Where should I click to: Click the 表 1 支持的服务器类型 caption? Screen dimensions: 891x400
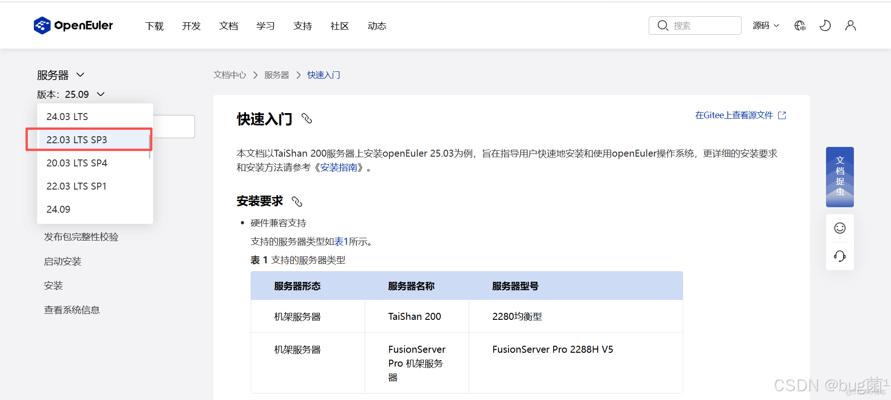298,260
